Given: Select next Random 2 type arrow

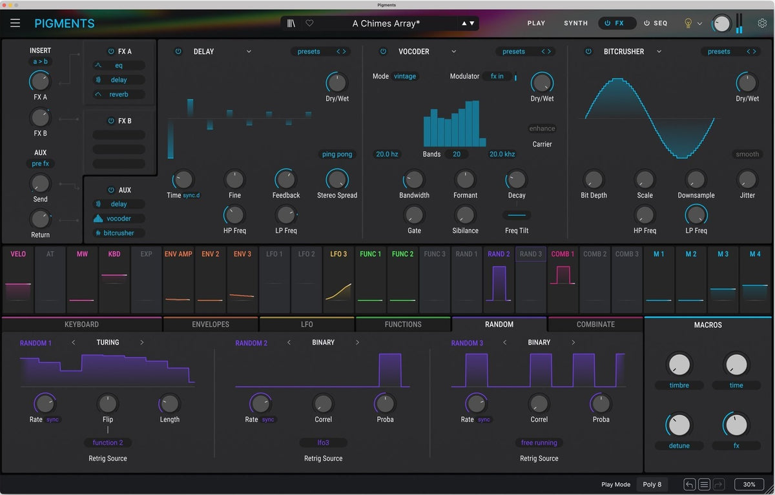Looking at the screenshot, I should pyautogui.click(x=357, y=343).
